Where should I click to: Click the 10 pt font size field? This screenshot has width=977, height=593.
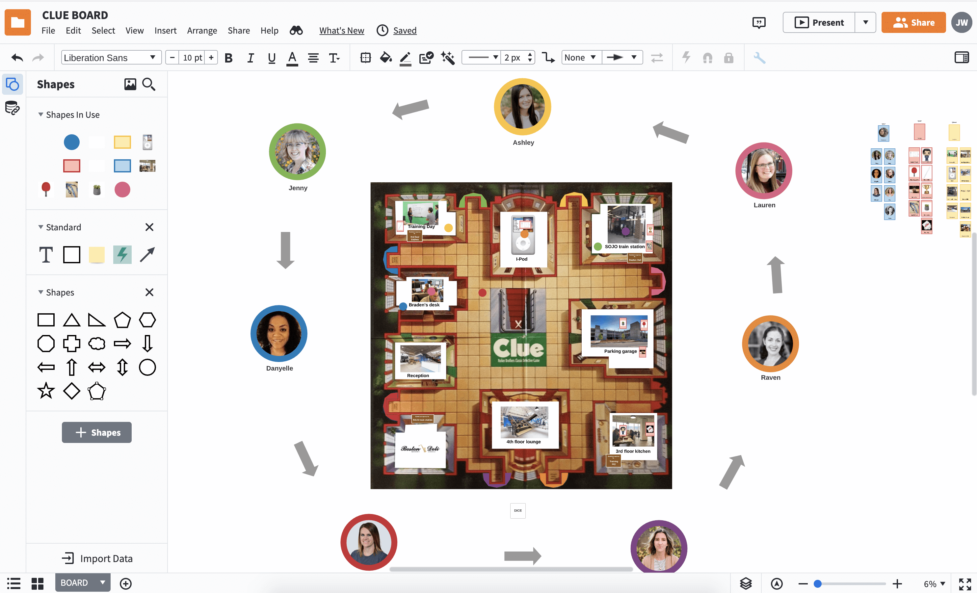click(x=192, y=58)
